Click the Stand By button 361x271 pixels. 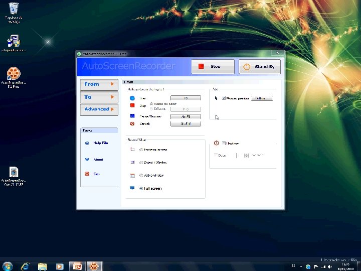(260, 67)
